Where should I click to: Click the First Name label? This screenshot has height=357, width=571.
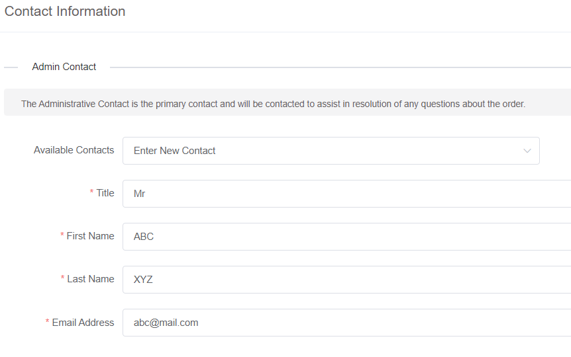(x=90, y=236)
